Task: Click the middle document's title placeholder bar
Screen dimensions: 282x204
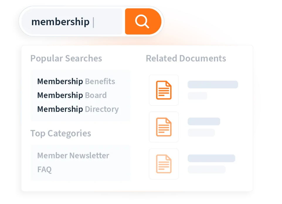Action: 204,121
